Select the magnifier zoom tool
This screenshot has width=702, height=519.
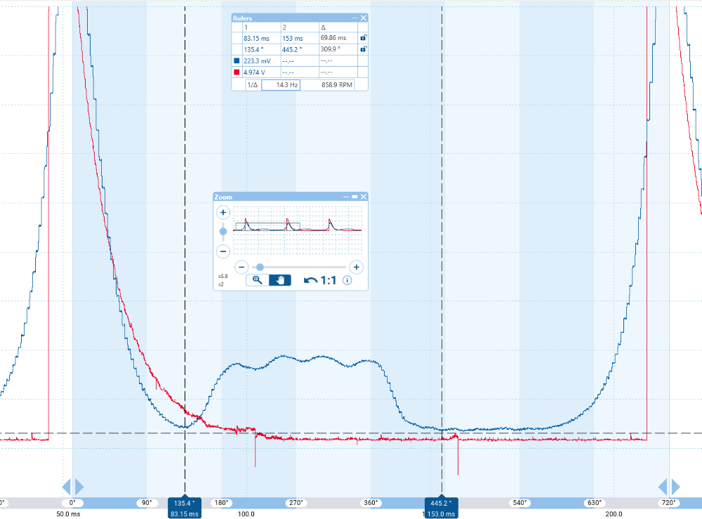tap(258, 280)
